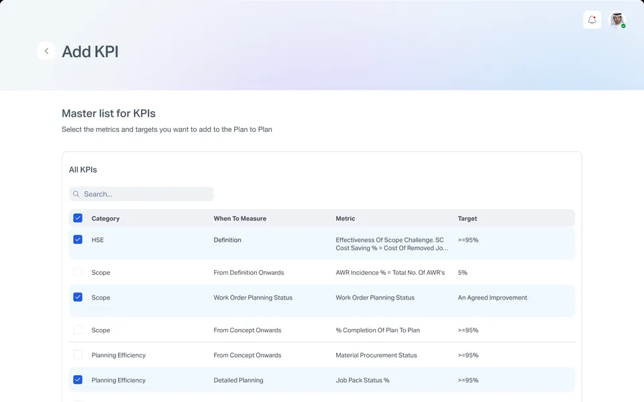
Task: Check the AWR Incidence row checkbox
Action: tap(78, 273)
